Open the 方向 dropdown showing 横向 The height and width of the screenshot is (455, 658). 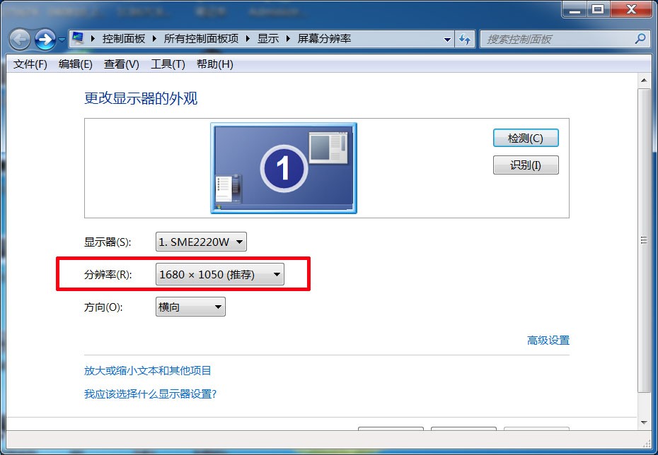[x=190, y=307]
